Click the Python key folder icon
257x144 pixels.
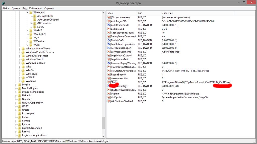tap(20, 124)
